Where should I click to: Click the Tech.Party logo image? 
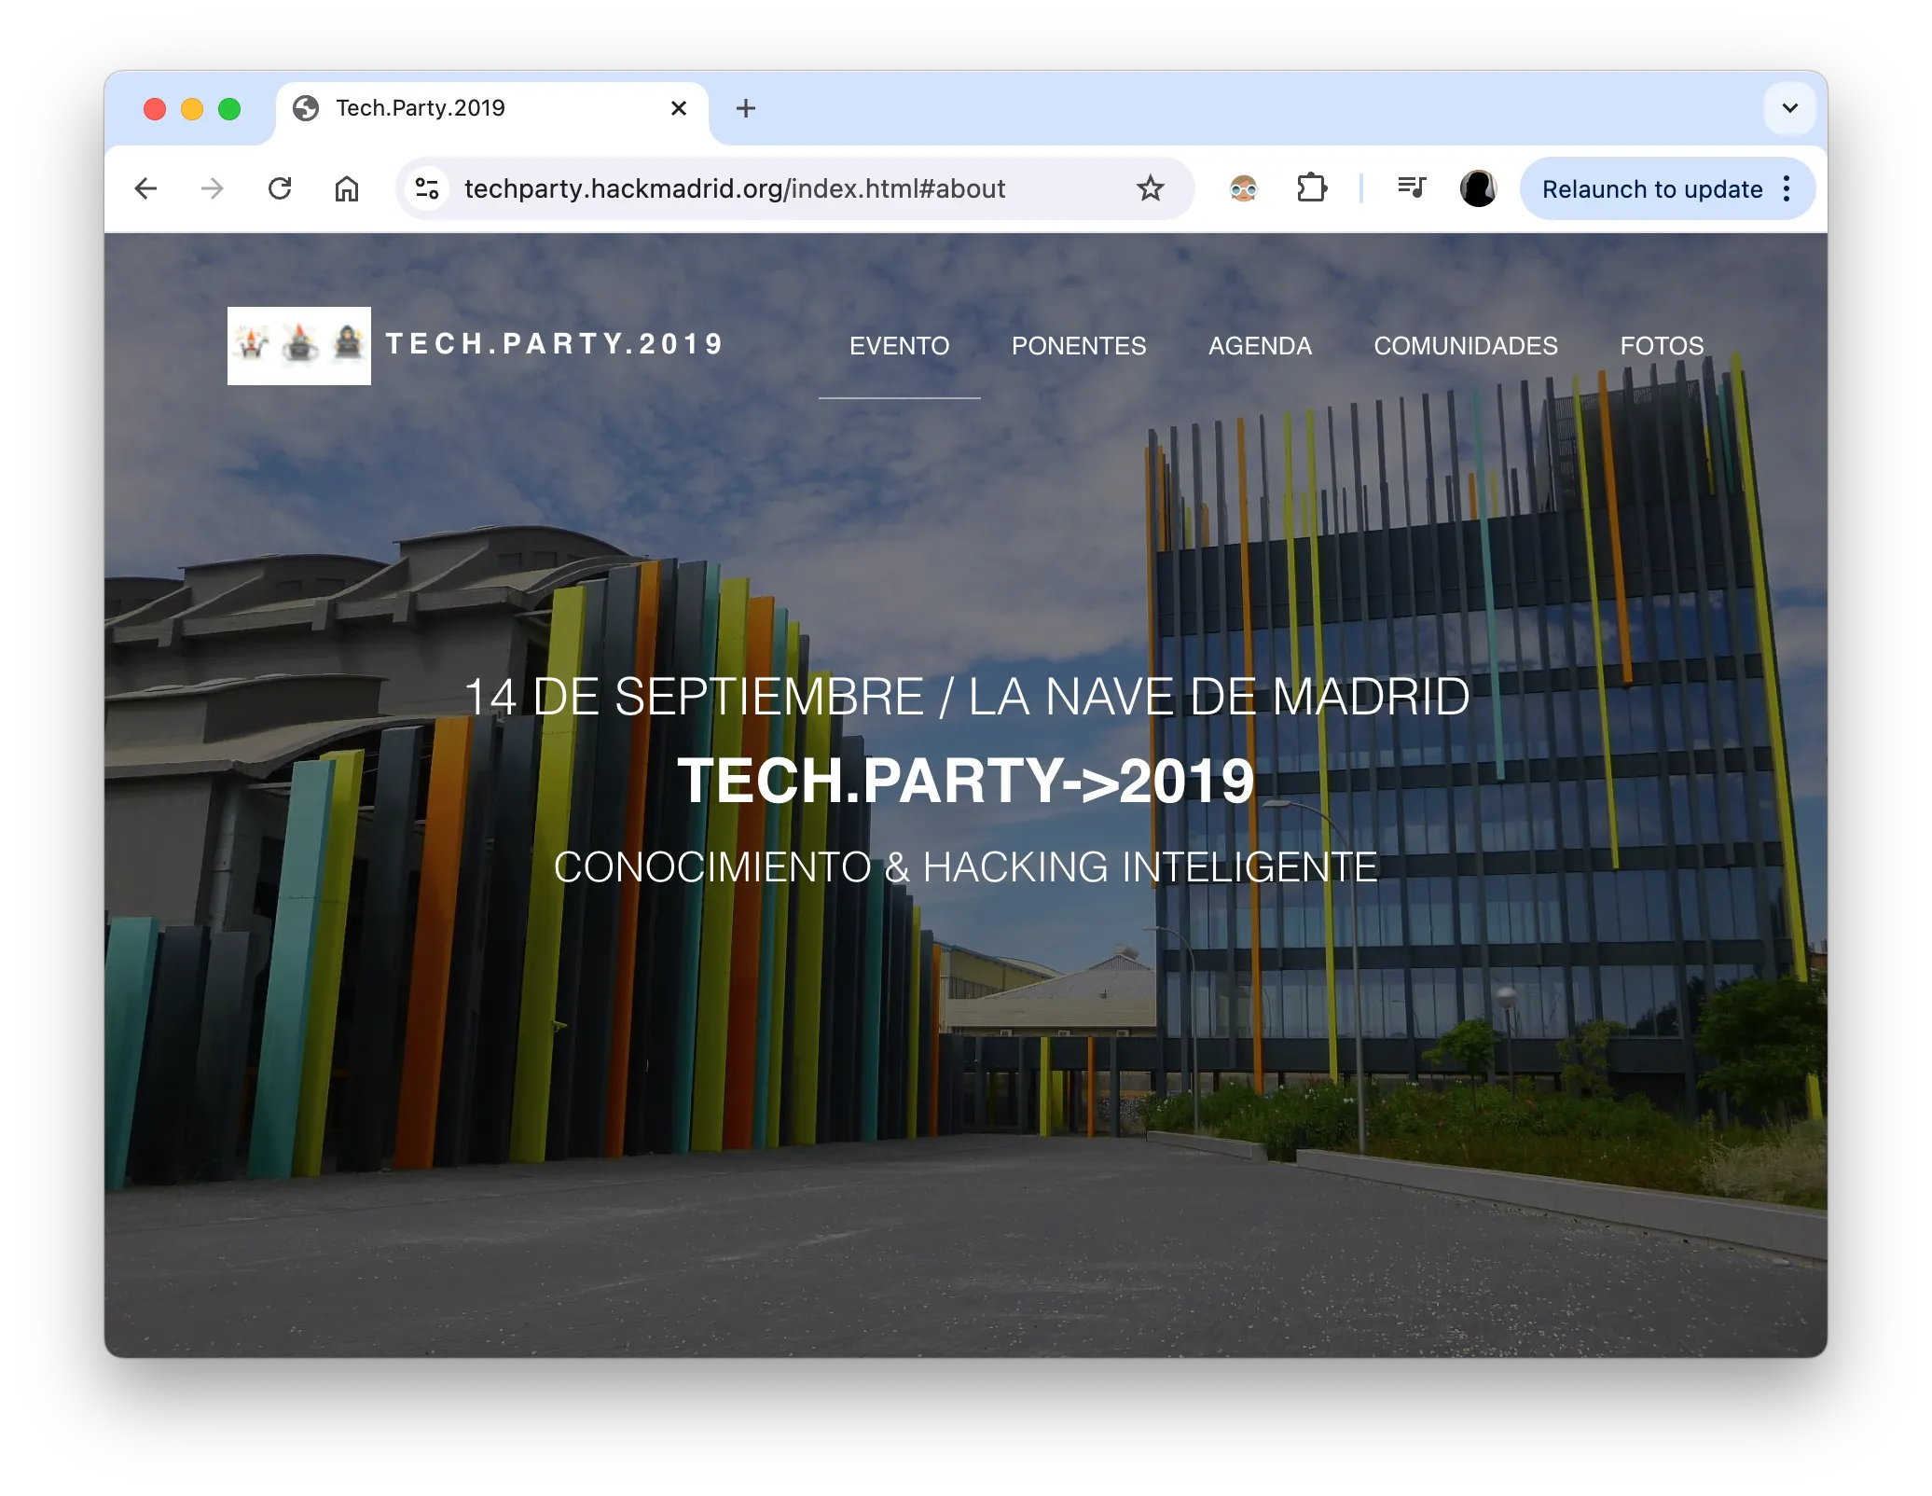[299, 346]
